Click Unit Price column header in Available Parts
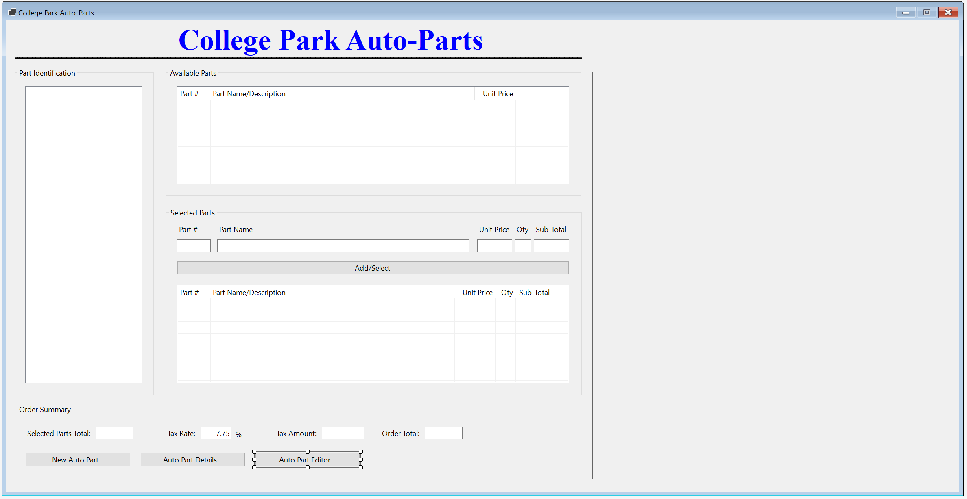 coord(495,94)
